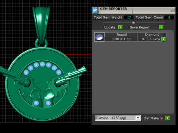Click the gem quantity 9 cell
The image size is (178, 133).
143,39
